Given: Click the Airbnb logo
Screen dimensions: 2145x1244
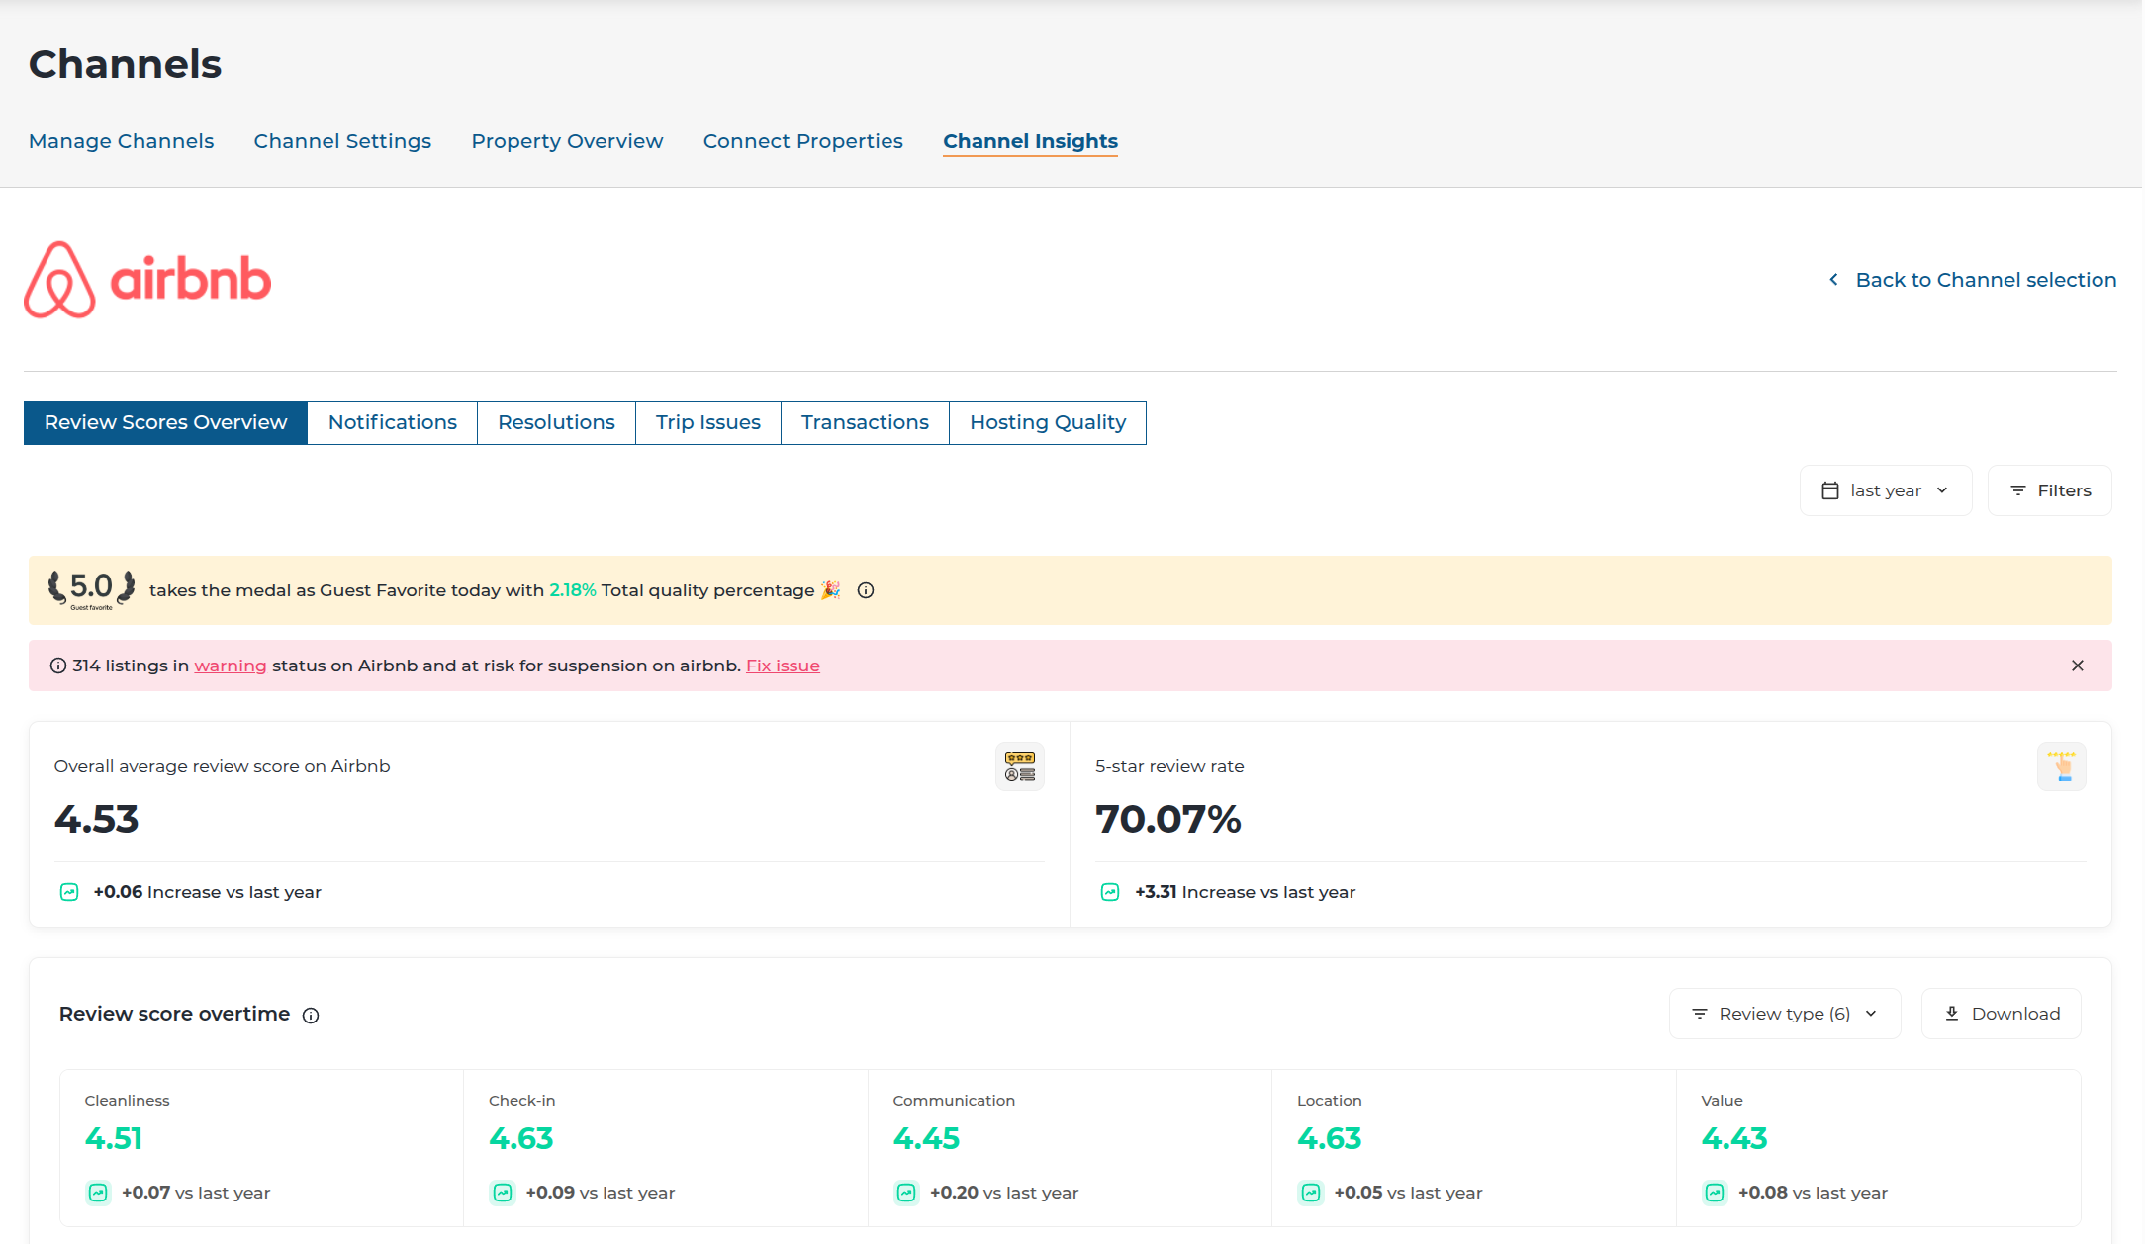Looking at the screenshot, I should pyautogui.click(x=147, y=280).
